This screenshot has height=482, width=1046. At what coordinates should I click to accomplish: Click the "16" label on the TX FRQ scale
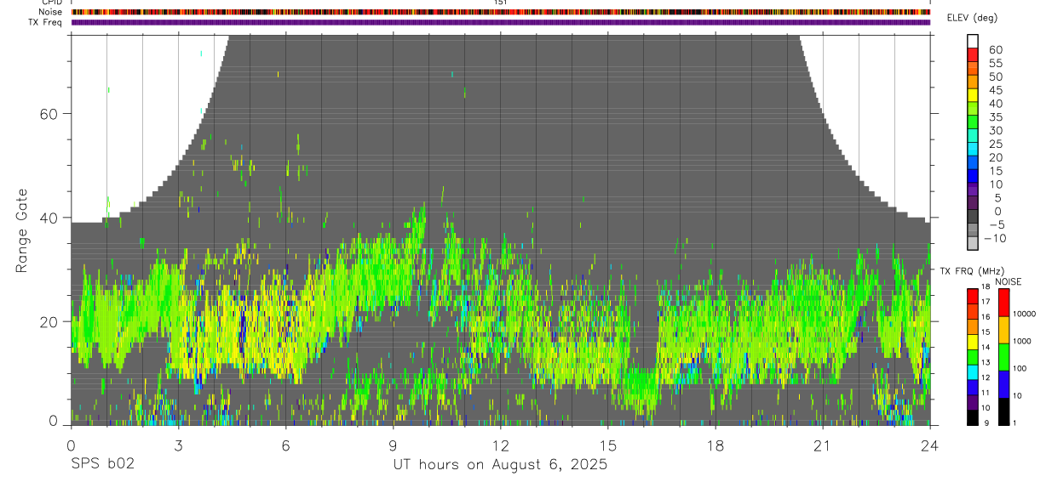(x=986, y=317)
